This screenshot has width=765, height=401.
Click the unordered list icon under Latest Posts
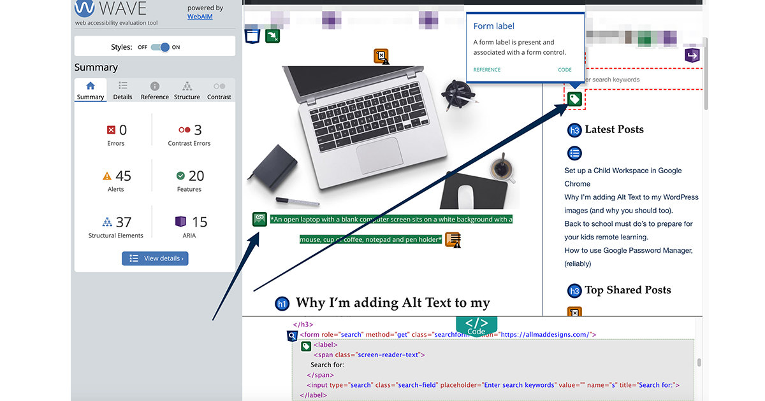(x=574, y=153)
